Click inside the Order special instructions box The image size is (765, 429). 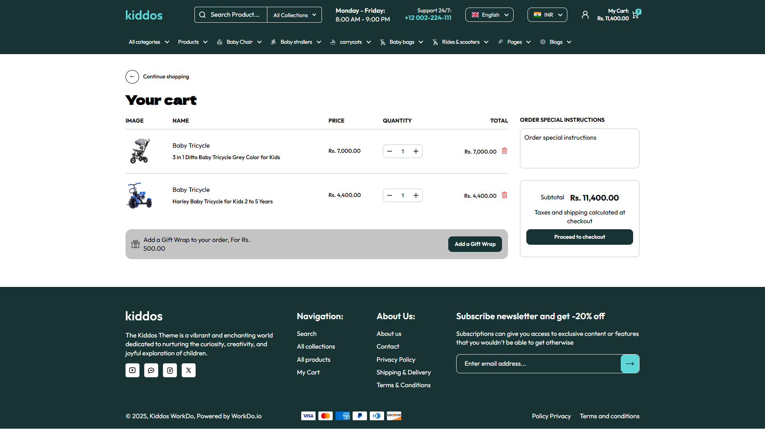click(x=579, y=148)
